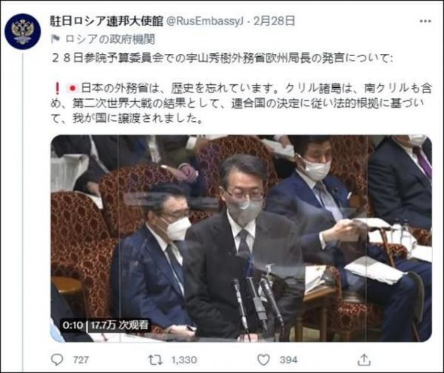Click the retweet arrows icon
Viewport: 444px width, 373px height.
pyautogui.click(x=155, y=360)
